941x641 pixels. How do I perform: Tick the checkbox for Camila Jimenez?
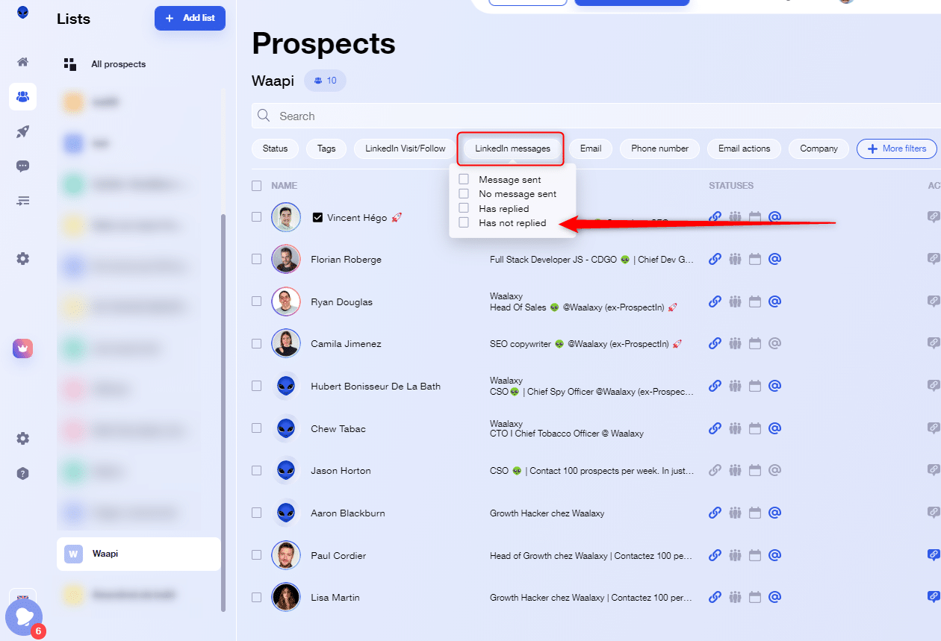pyautogui.click(x=256, y=344)
